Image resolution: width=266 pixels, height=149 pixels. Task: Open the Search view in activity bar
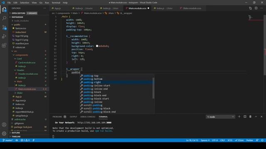(x=4, y=18)
